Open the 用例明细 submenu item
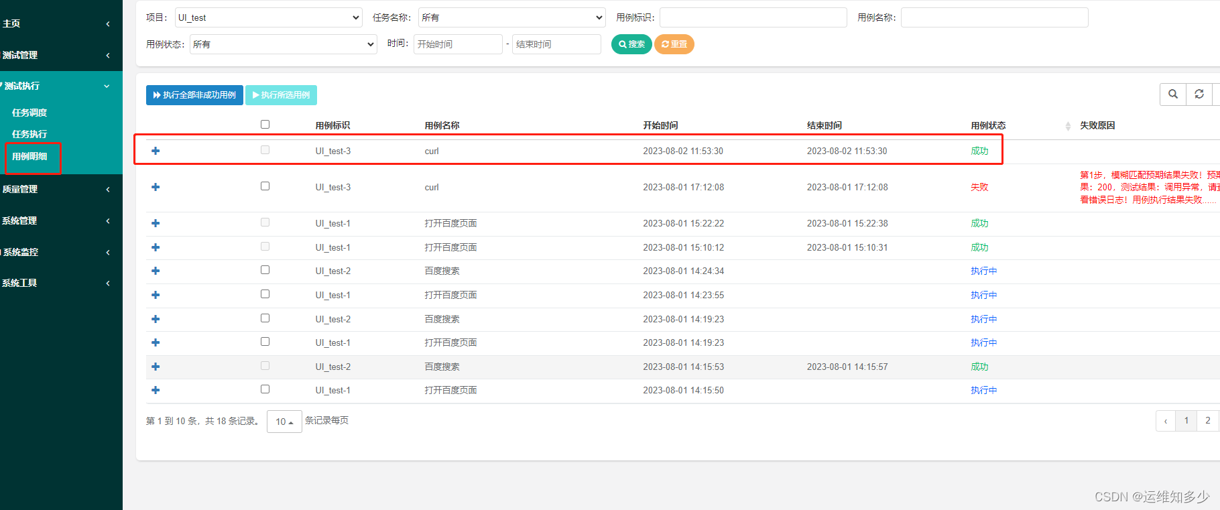 [29, 156]
